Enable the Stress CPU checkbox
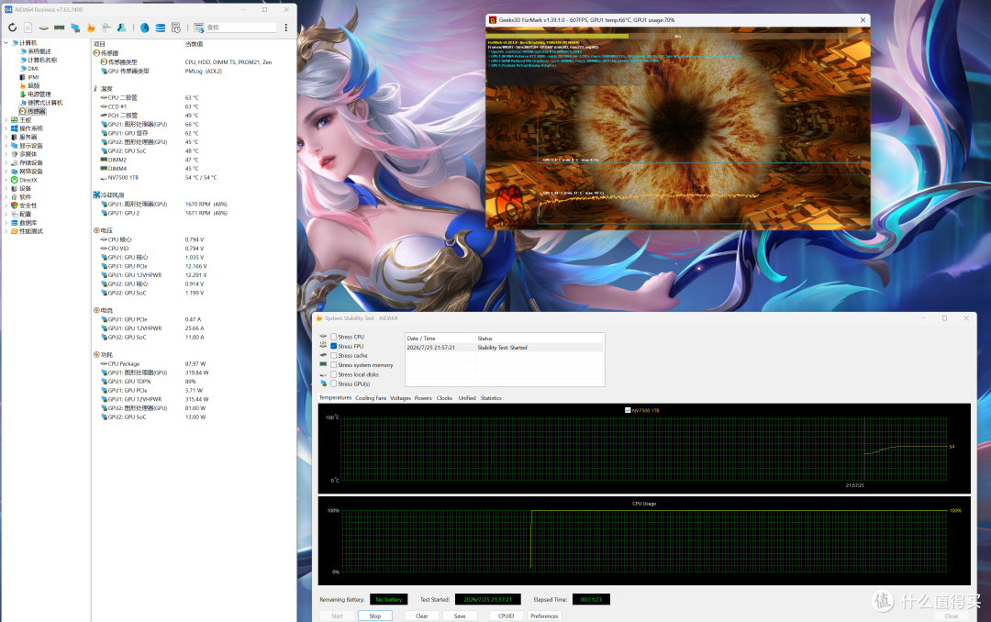The width and height of the screenshot is (991, 622). point(334,337)
